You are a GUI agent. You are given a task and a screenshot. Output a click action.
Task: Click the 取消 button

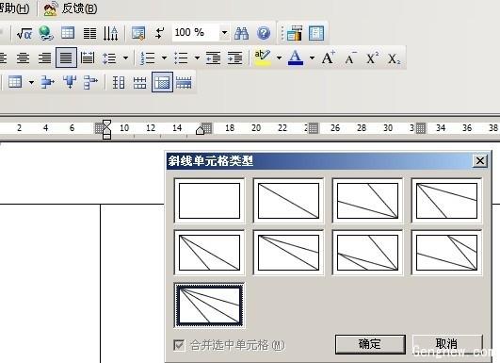coord(447,344)
